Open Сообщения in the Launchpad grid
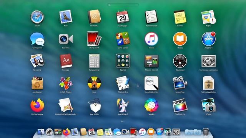Screen dimensions: 246x138 click(x=37, y=39)
